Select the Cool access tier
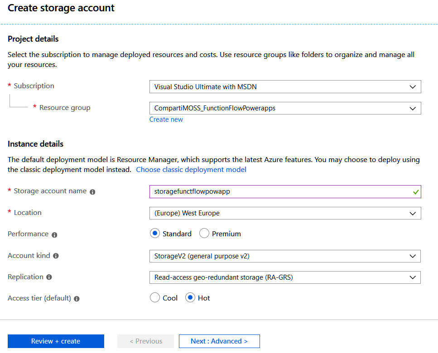 click(154, 298)
